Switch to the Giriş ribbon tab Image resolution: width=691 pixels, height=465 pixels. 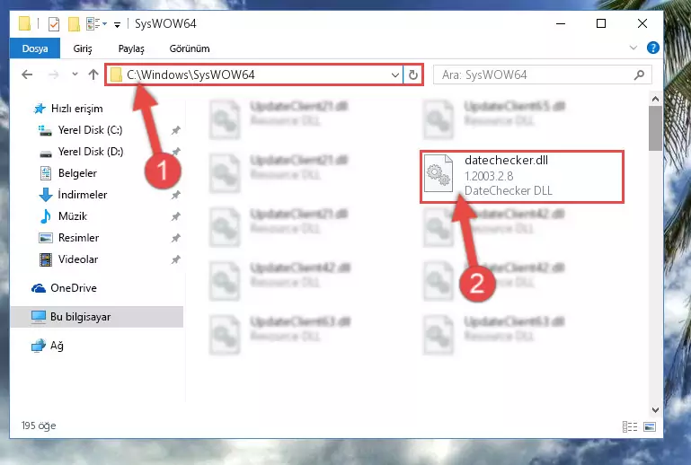coord(83,48)
